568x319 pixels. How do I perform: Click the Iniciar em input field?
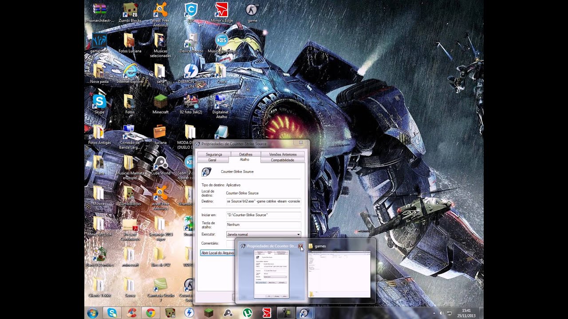tap(264, 215)
